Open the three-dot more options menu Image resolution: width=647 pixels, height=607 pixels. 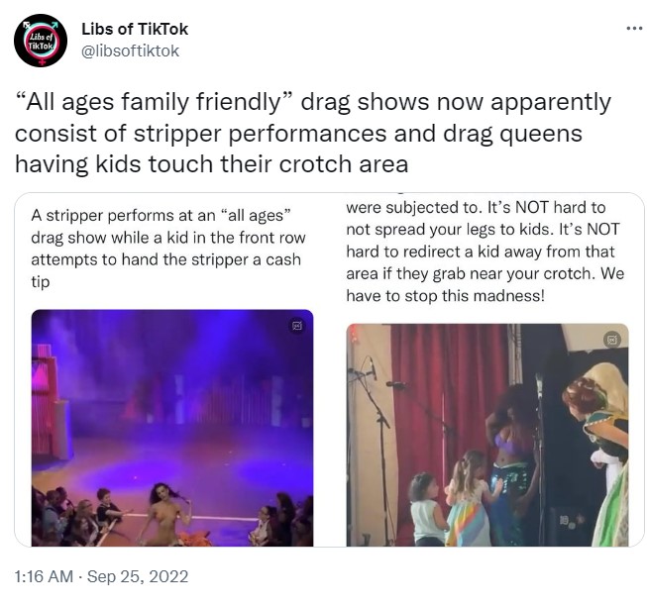[x=634, y=29]
